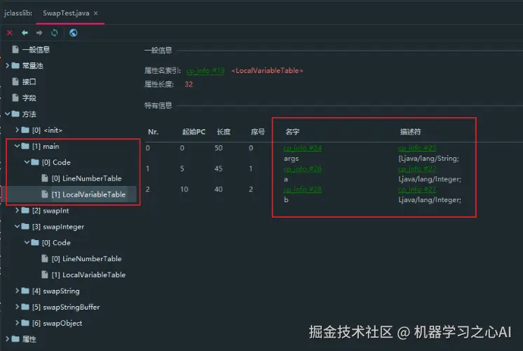Screen dimensions: 523x351
Task: Collapse the [3] swapInteger method
Action: tap(17, 227)
